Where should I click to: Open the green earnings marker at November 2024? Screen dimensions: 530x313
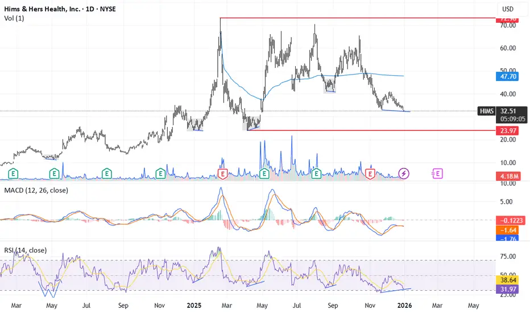[160, 174]
